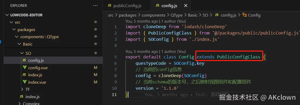Click the JS icon of SO config.js
This screenshot has height=105, width=300.
click(24, 60)
